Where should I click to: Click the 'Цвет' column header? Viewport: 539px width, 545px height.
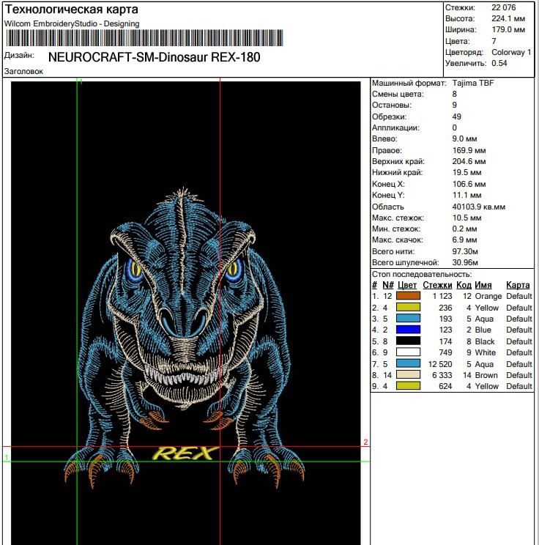point(407,286)
